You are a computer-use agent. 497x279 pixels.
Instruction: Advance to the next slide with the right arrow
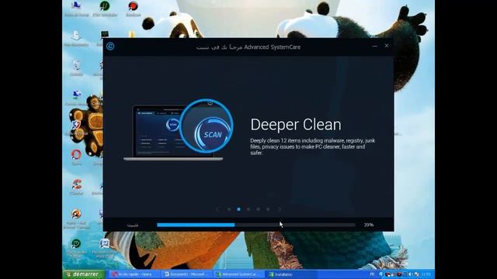click(280, 209)
